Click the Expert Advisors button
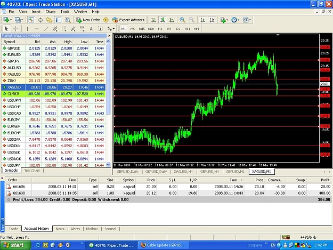Screen dimensions: 333x250 (x=128, y=20)
